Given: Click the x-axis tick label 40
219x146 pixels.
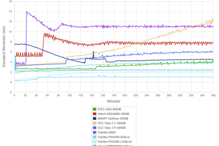Looking at the screenshot, I should [x=36, y=95].
